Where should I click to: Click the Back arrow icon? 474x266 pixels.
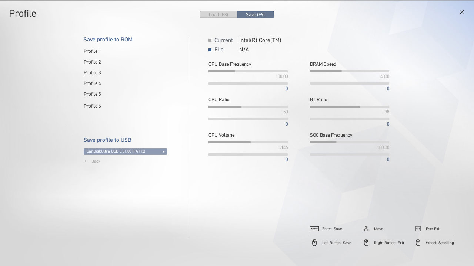tap(86, 161)
